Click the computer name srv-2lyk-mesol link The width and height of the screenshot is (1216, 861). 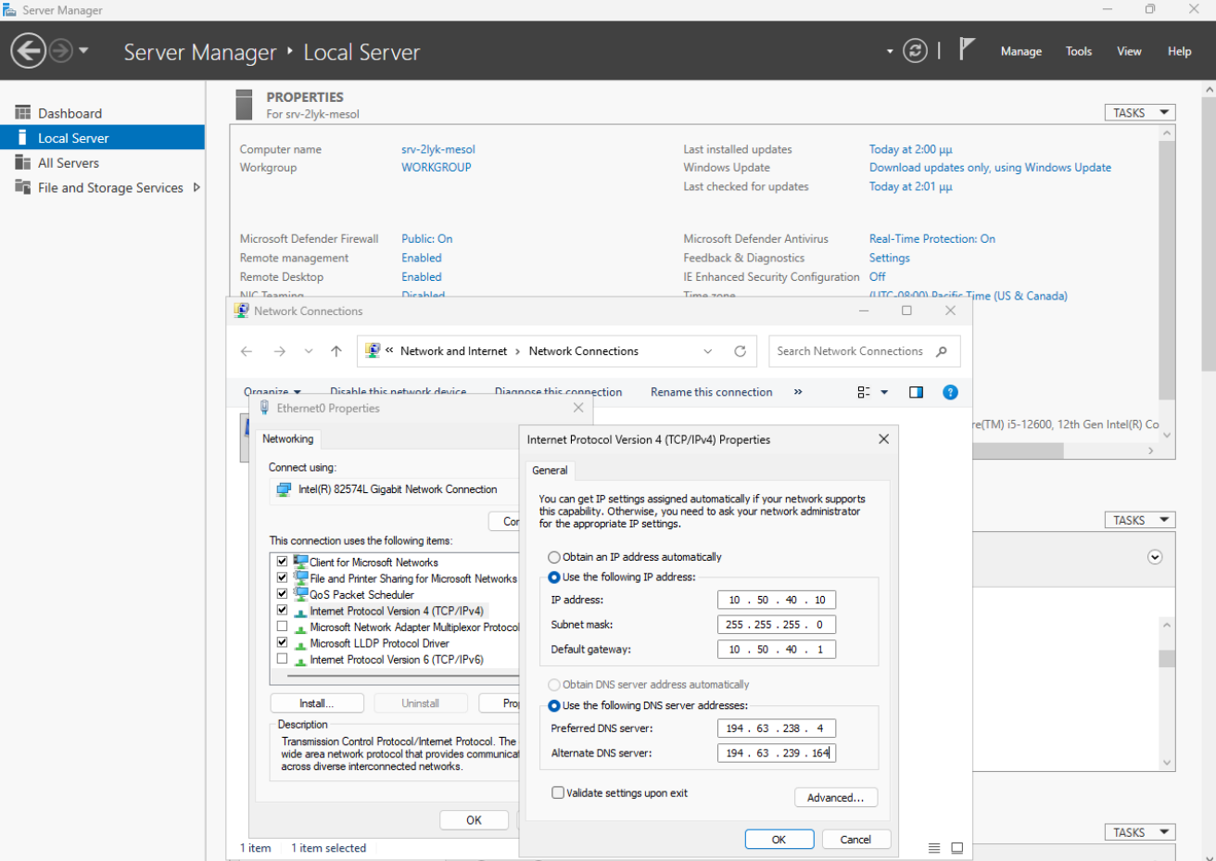[438, 149]
